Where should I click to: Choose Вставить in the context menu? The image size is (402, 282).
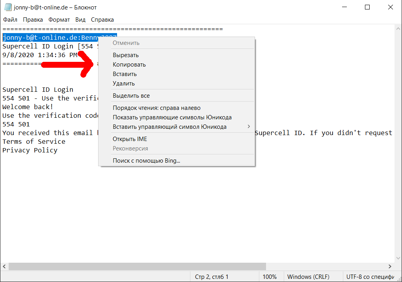[125, 74]
